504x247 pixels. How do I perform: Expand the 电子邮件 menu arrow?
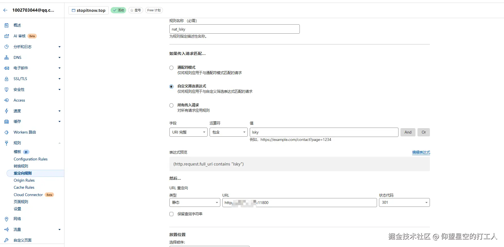pos(59,68)
